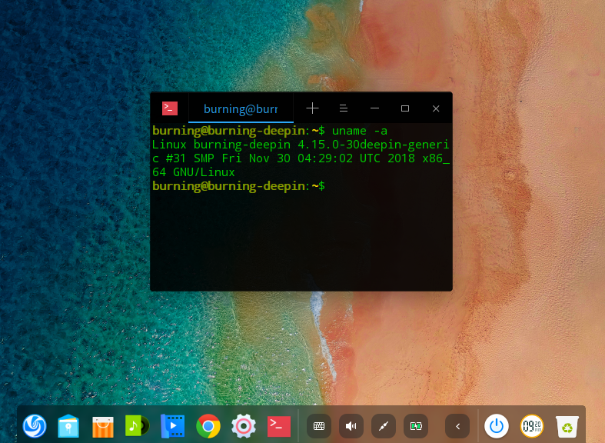Open the onscreen keyboard tray icon
The height and width of the screenshot is (443, 605).
[319, 426]
